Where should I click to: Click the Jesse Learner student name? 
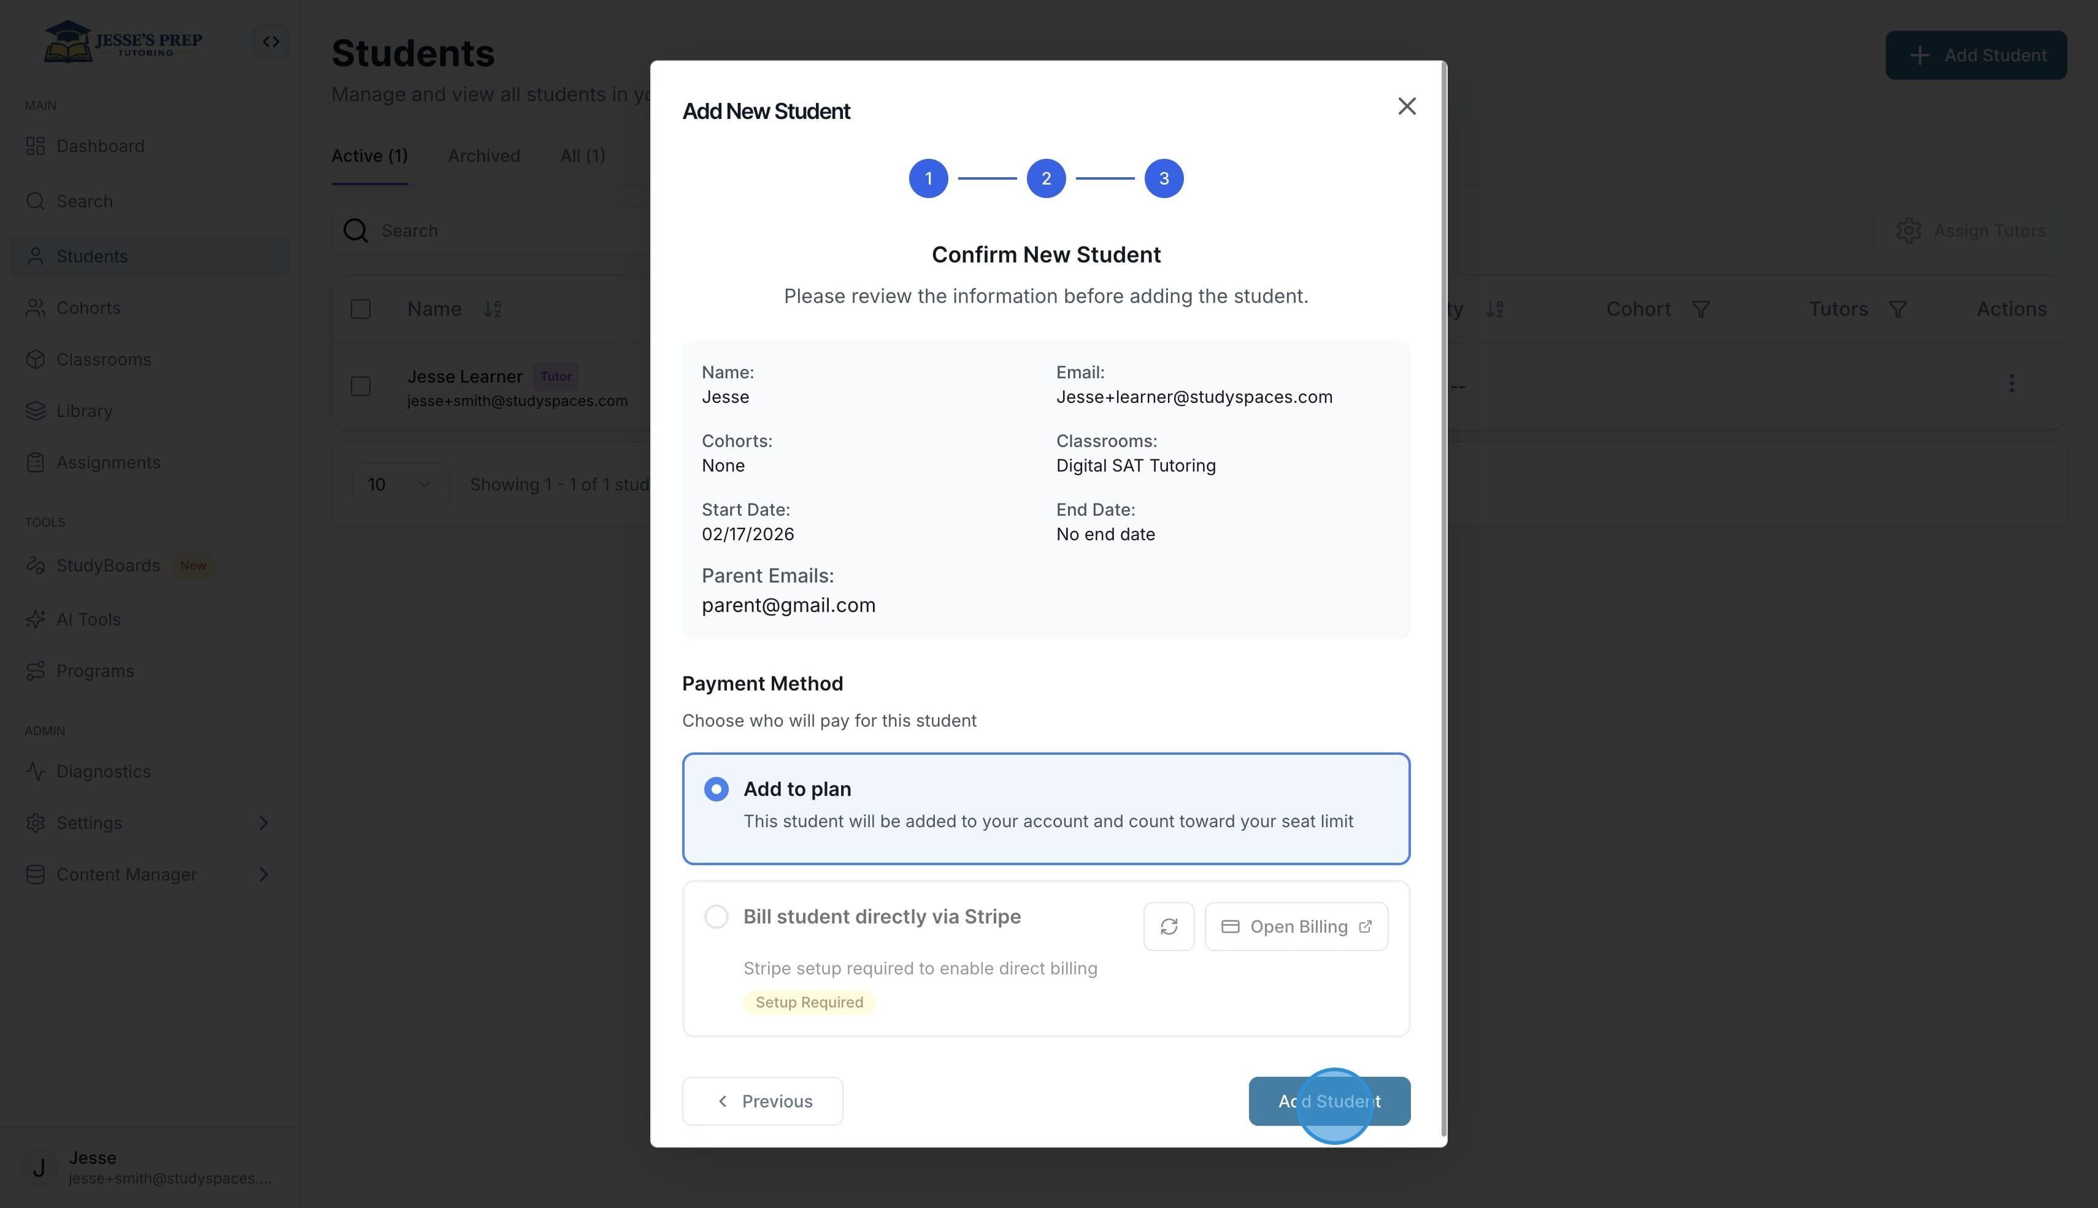(x=465, y=377)
